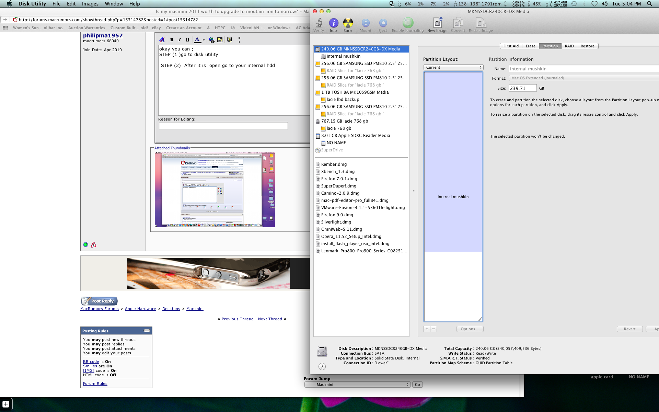
Task: Open the Apple menu
Action: (x=9, y=3)
